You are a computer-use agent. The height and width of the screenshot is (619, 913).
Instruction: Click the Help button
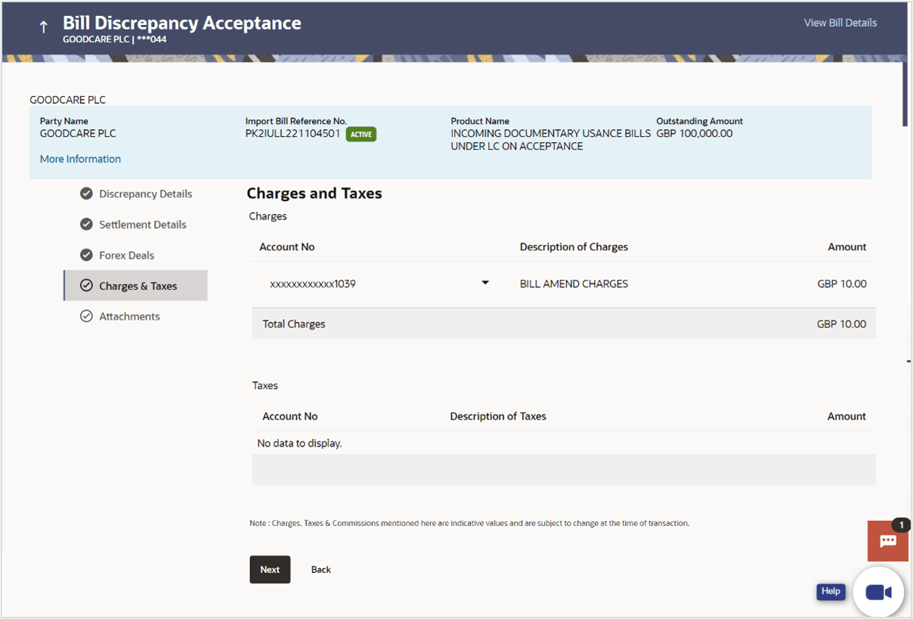coord(831,592)
